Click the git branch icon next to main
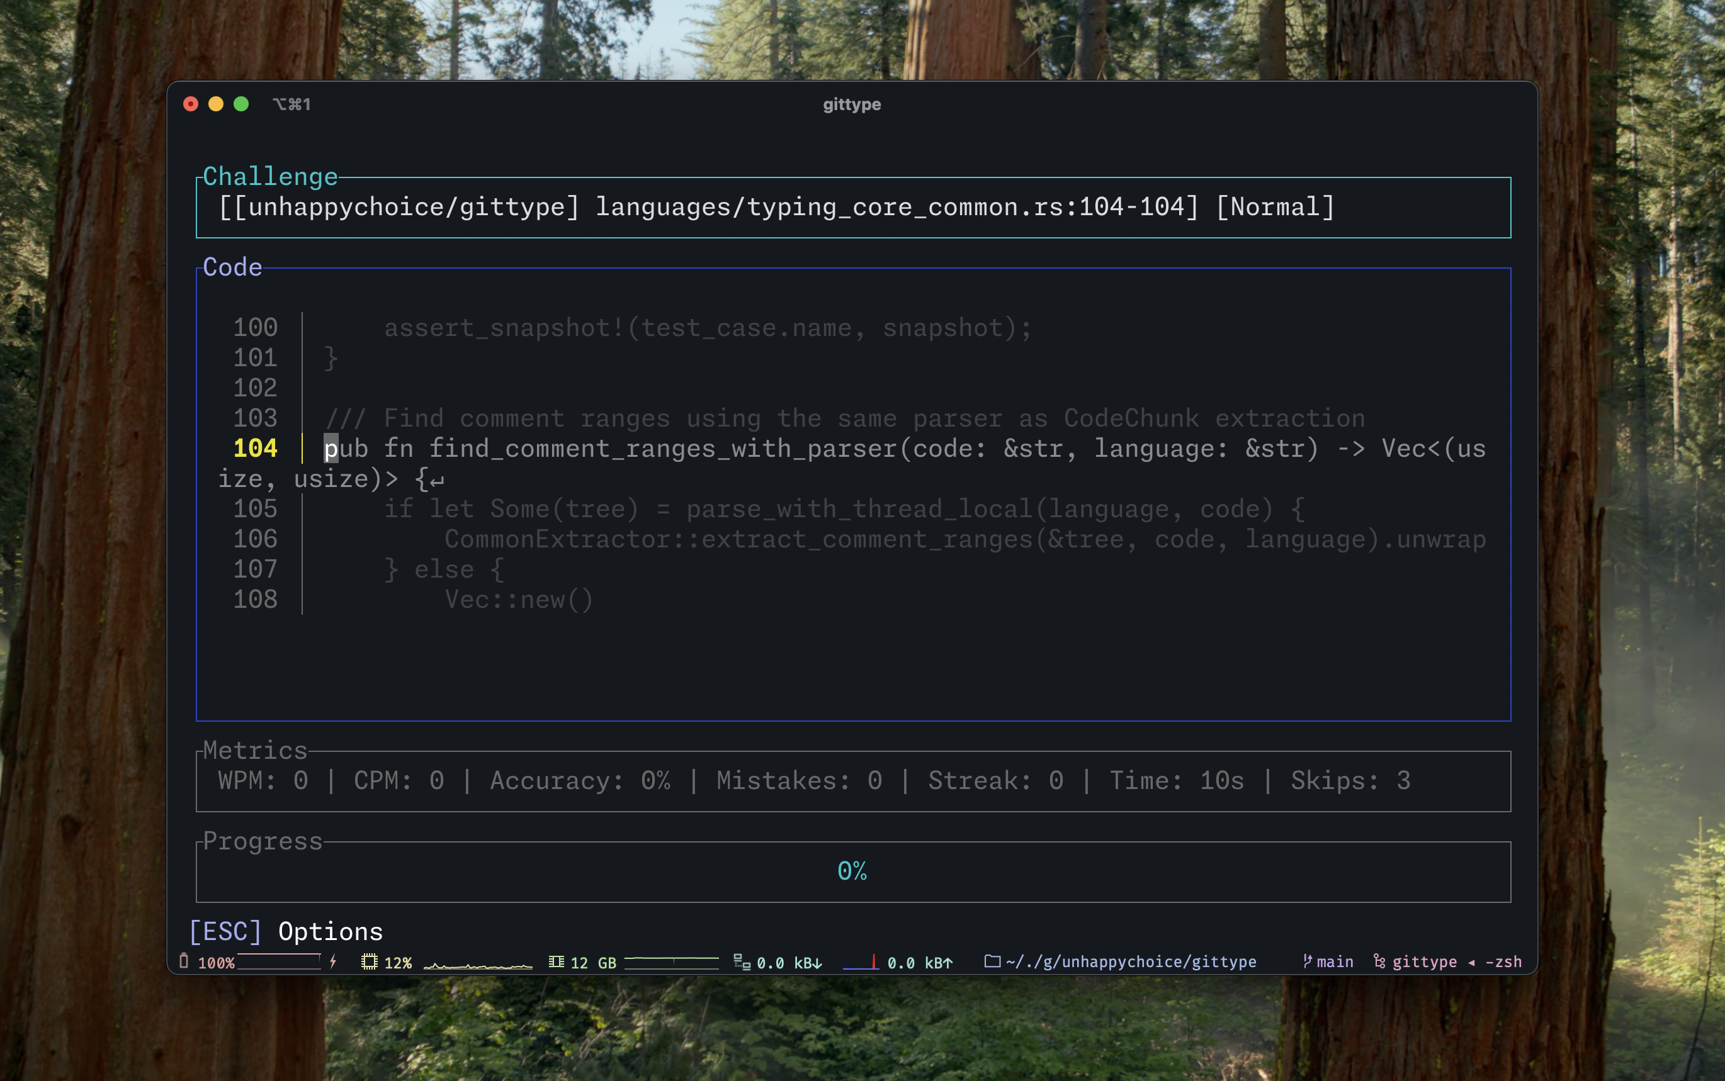The image size is (1725, 1081). click(x=1308, y=961)
